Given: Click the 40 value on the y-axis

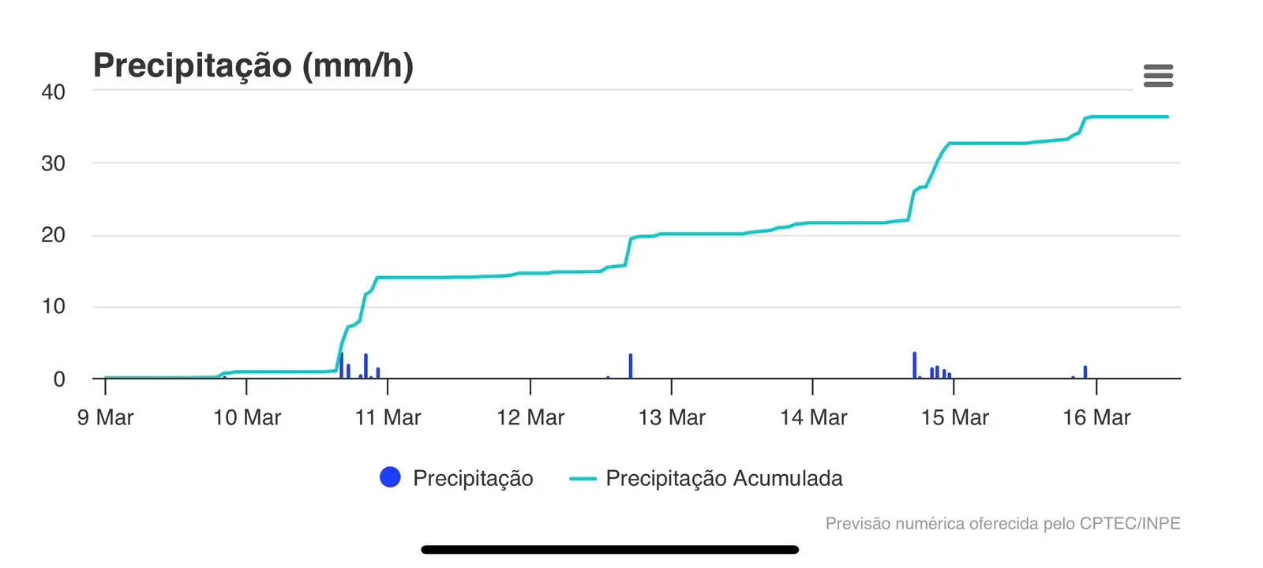Looking at the screenshot, I should 53,92.
